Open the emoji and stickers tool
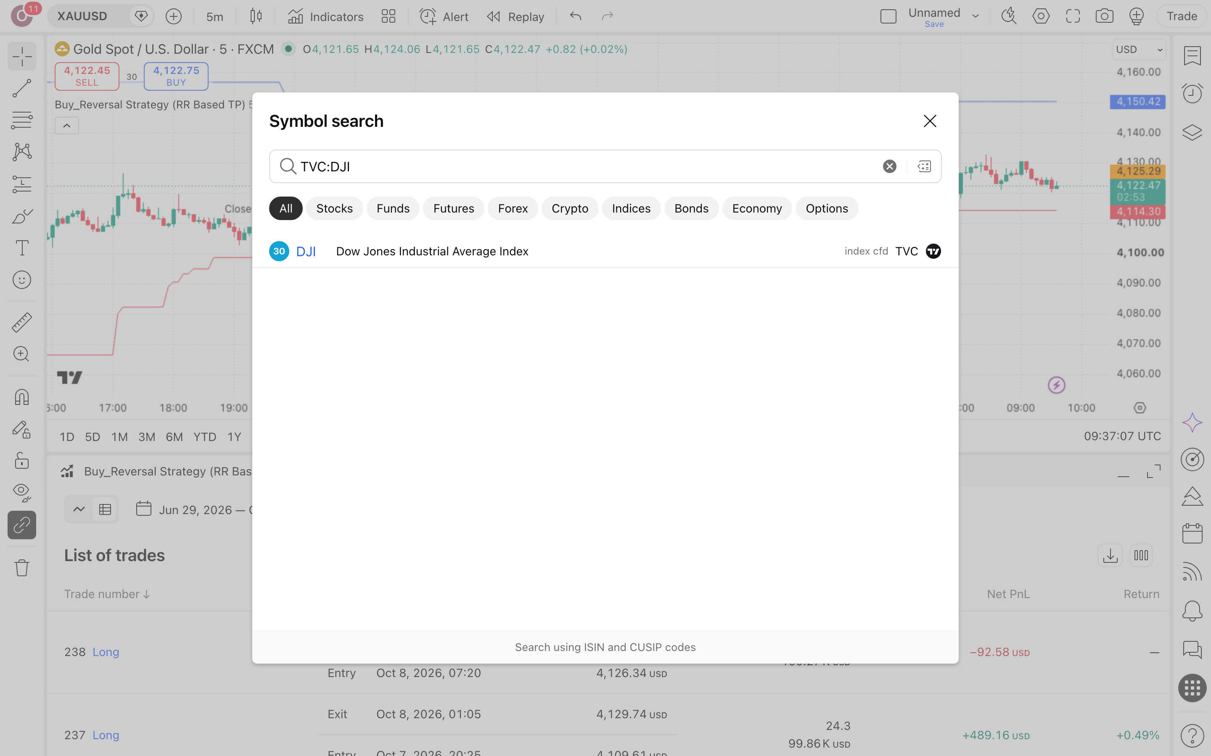This screenshot has width=1211, height=756. click(21, 280)
